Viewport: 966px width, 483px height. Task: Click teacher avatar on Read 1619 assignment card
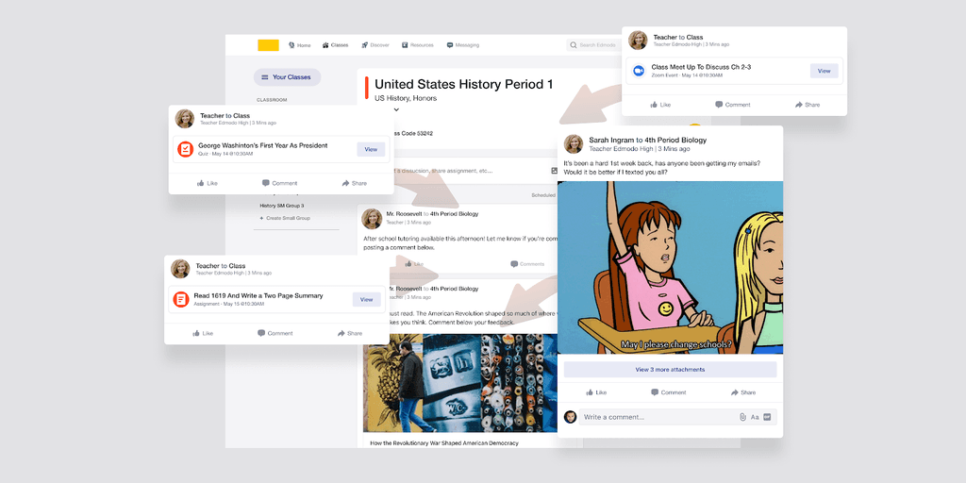click(x=180, y=269)
